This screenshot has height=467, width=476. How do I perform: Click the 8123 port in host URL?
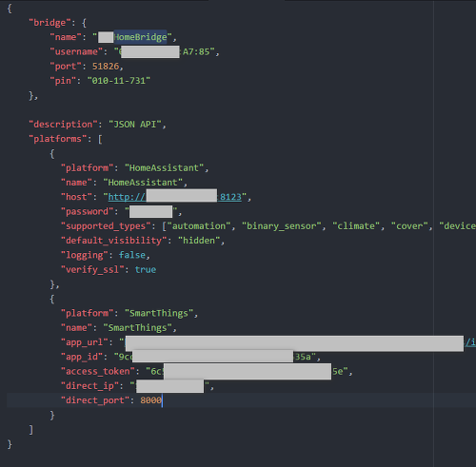(230, 197)
